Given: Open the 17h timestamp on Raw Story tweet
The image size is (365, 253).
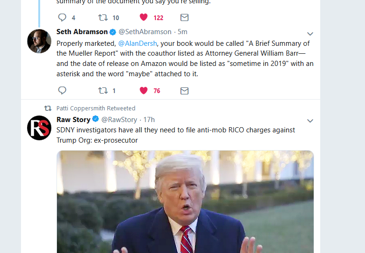Looking at the screenshot, I should click(149, 120).
